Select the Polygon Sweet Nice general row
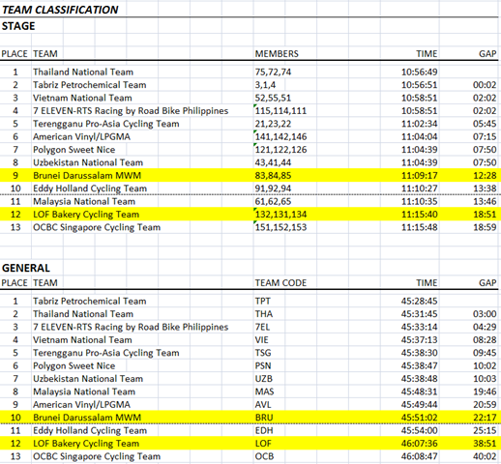Viewport: 501px width, 464px height. pyautogui.click(x=250, y=365)
